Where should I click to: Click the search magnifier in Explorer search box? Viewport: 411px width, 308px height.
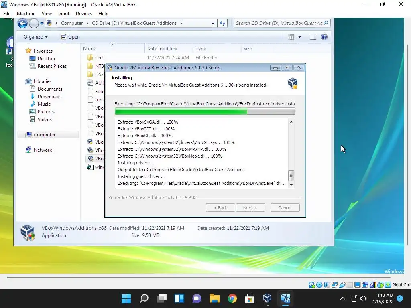(x=326, y=23)
